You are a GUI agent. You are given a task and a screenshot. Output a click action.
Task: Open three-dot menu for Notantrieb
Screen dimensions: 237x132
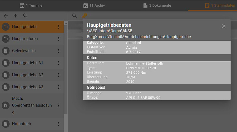tap(59, 124)
